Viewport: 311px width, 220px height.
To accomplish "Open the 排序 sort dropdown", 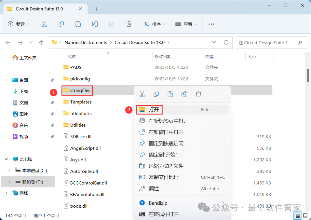I will (154, 24).
